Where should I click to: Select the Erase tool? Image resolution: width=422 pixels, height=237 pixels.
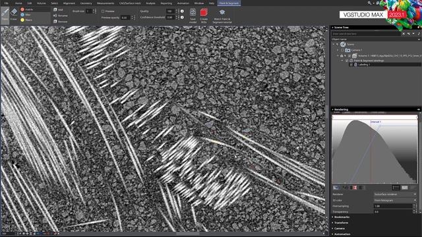click(14, 14)
